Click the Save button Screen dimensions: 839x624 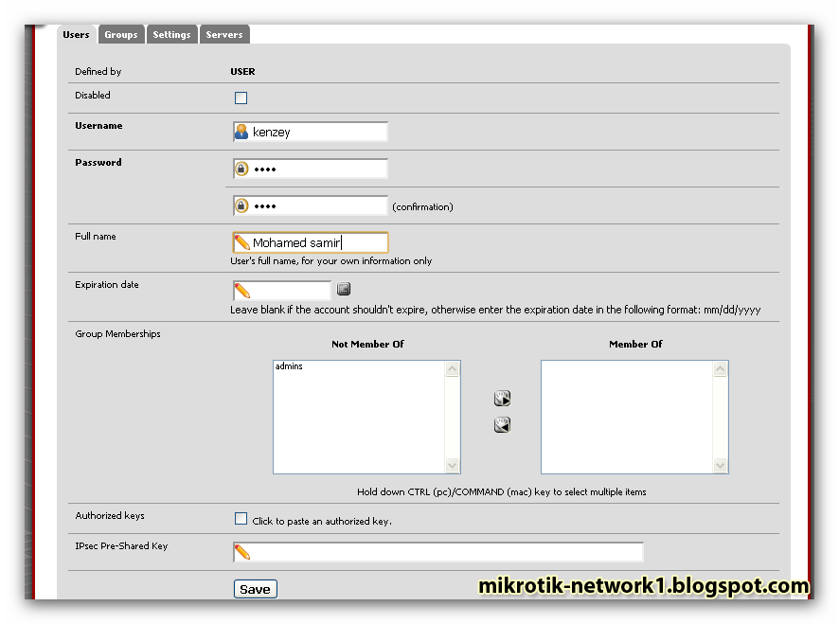[x=256, y=589]
